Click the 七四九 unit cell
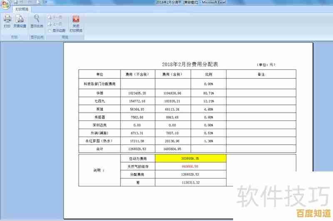The image size is (333, 221). click(x=99, y=101)
